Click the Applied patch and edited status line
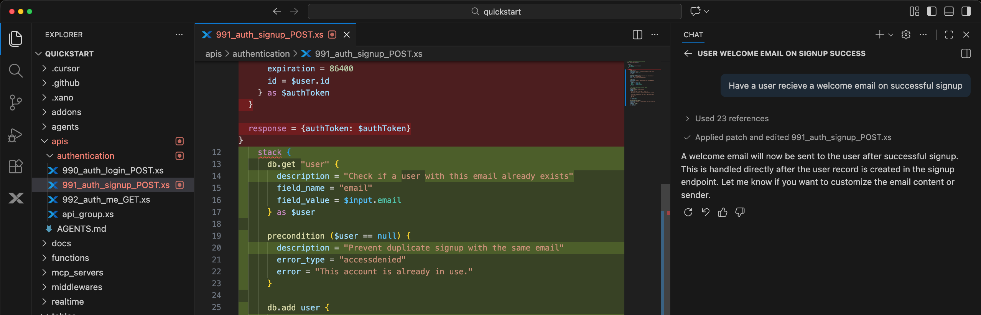Image resolution: width=981 pixels, height=315 pixels. pos(788,137)
